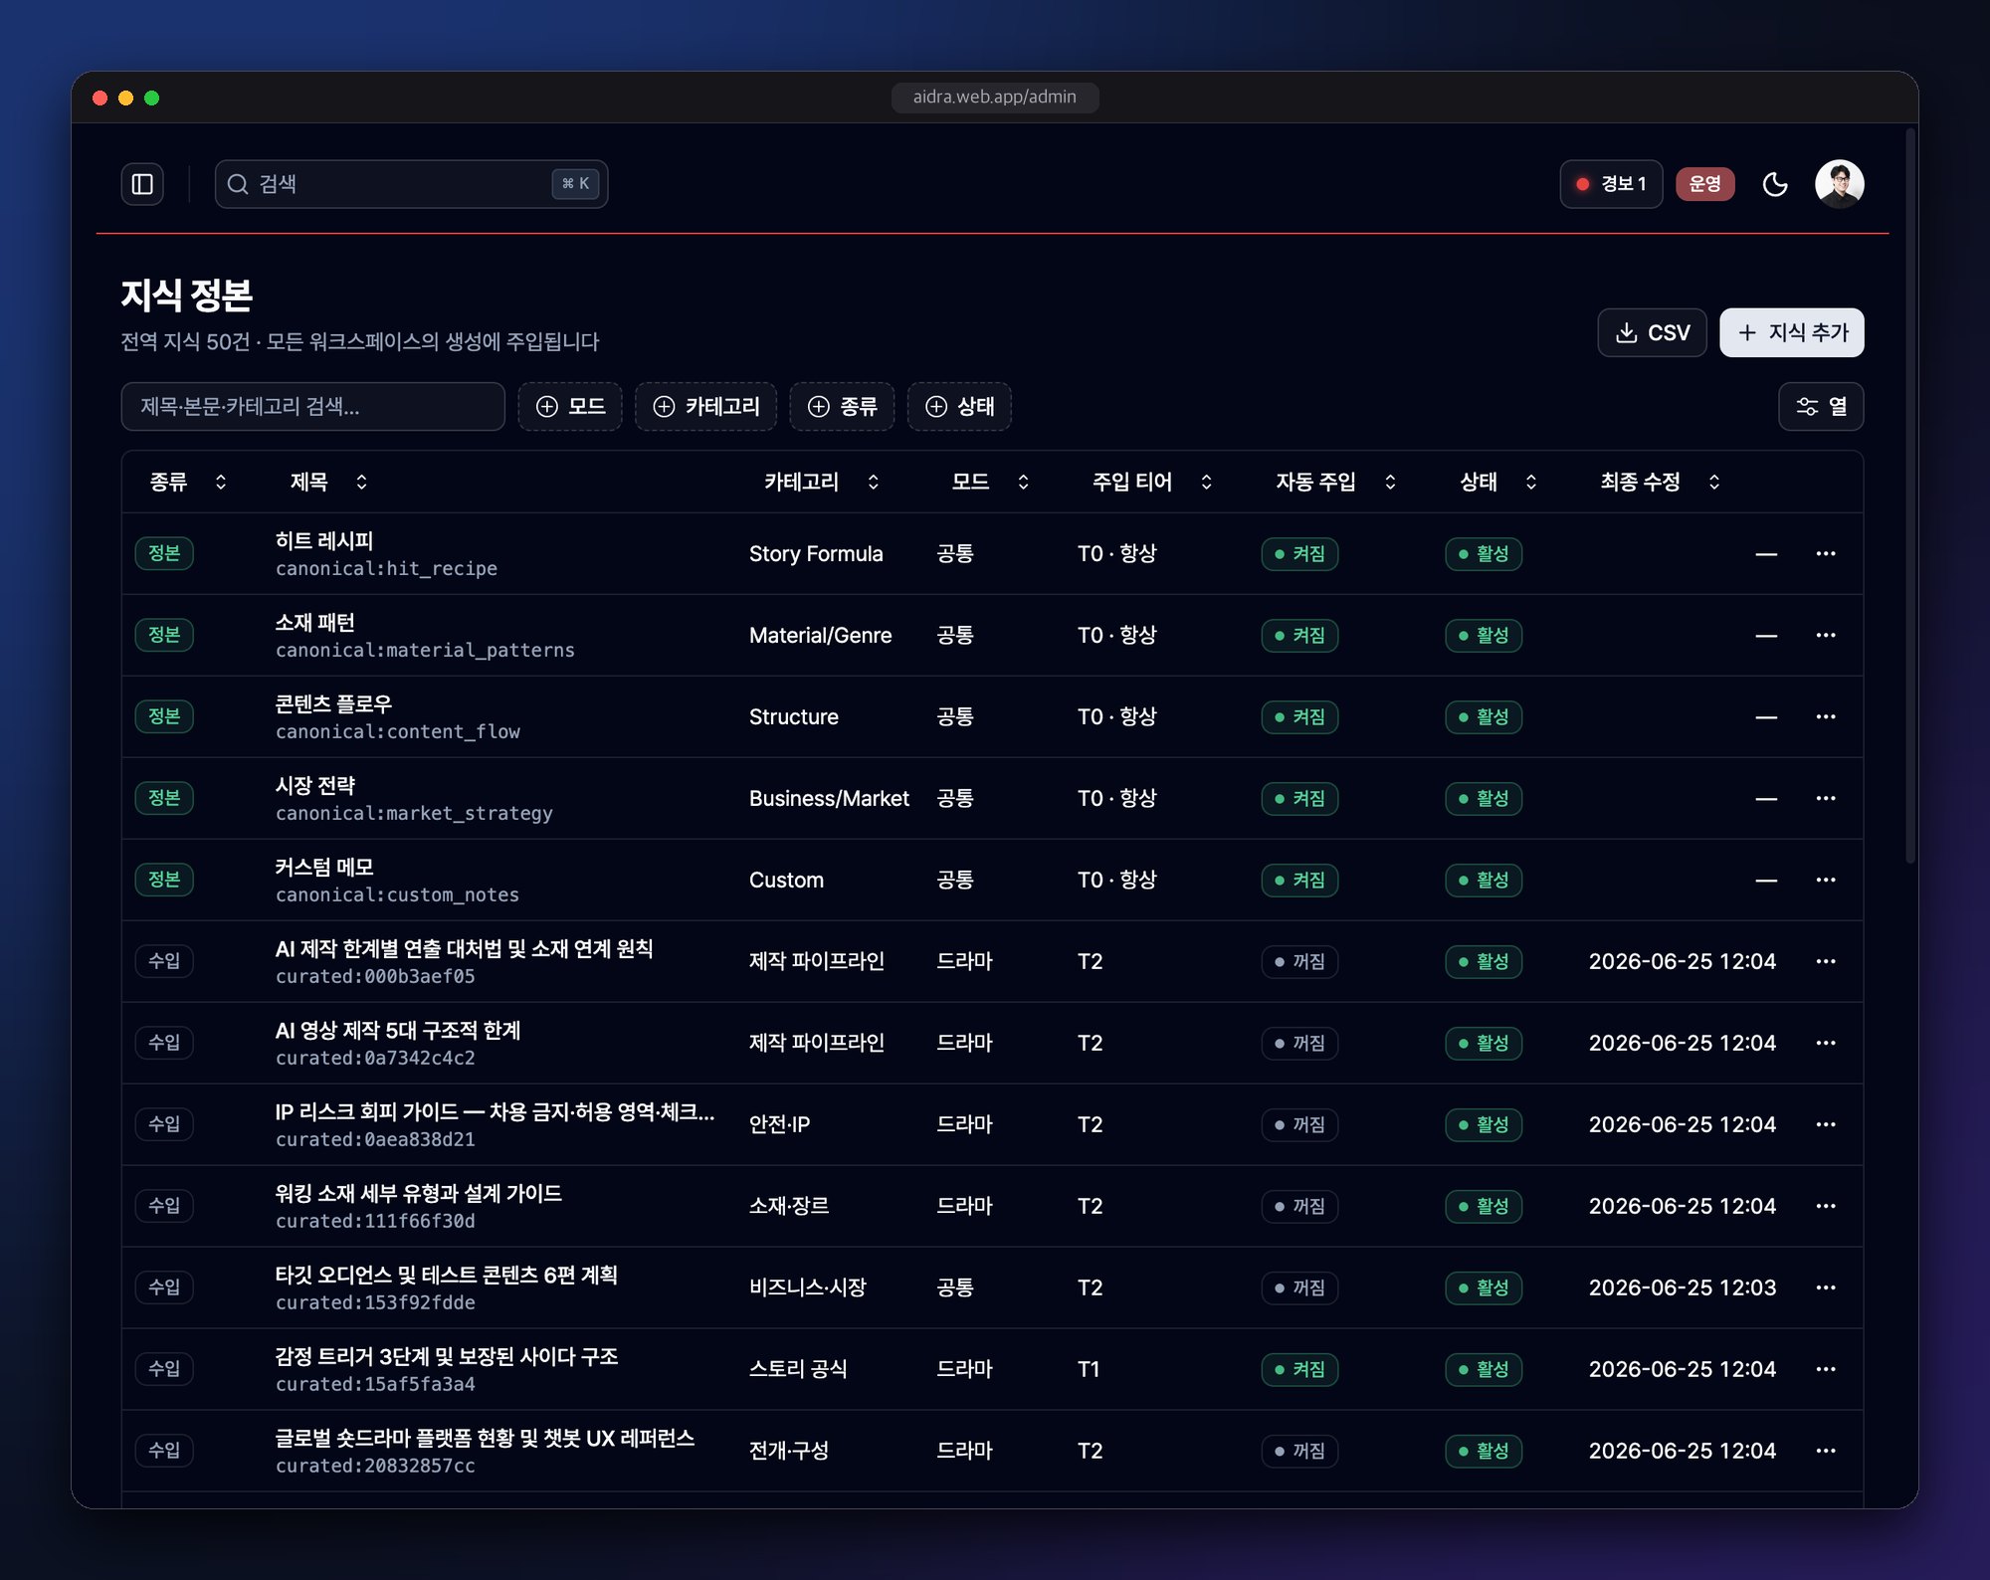The width and height of the screenshot is (1990, 1580).
Task: Open the 카테고리 filter dropdown
Action: tap(705, 406)
